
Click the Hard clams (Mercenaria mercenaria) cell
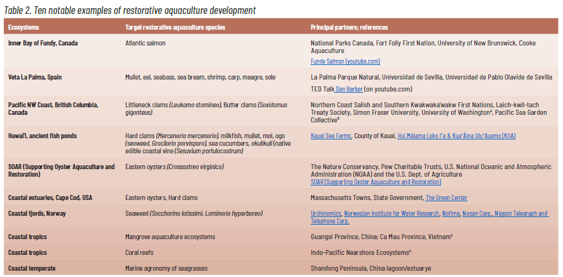pos(208,144)
